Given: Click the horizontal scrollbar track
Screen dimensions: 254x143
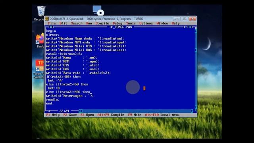Looking at the screenshot, I should [x=137, y=111].
